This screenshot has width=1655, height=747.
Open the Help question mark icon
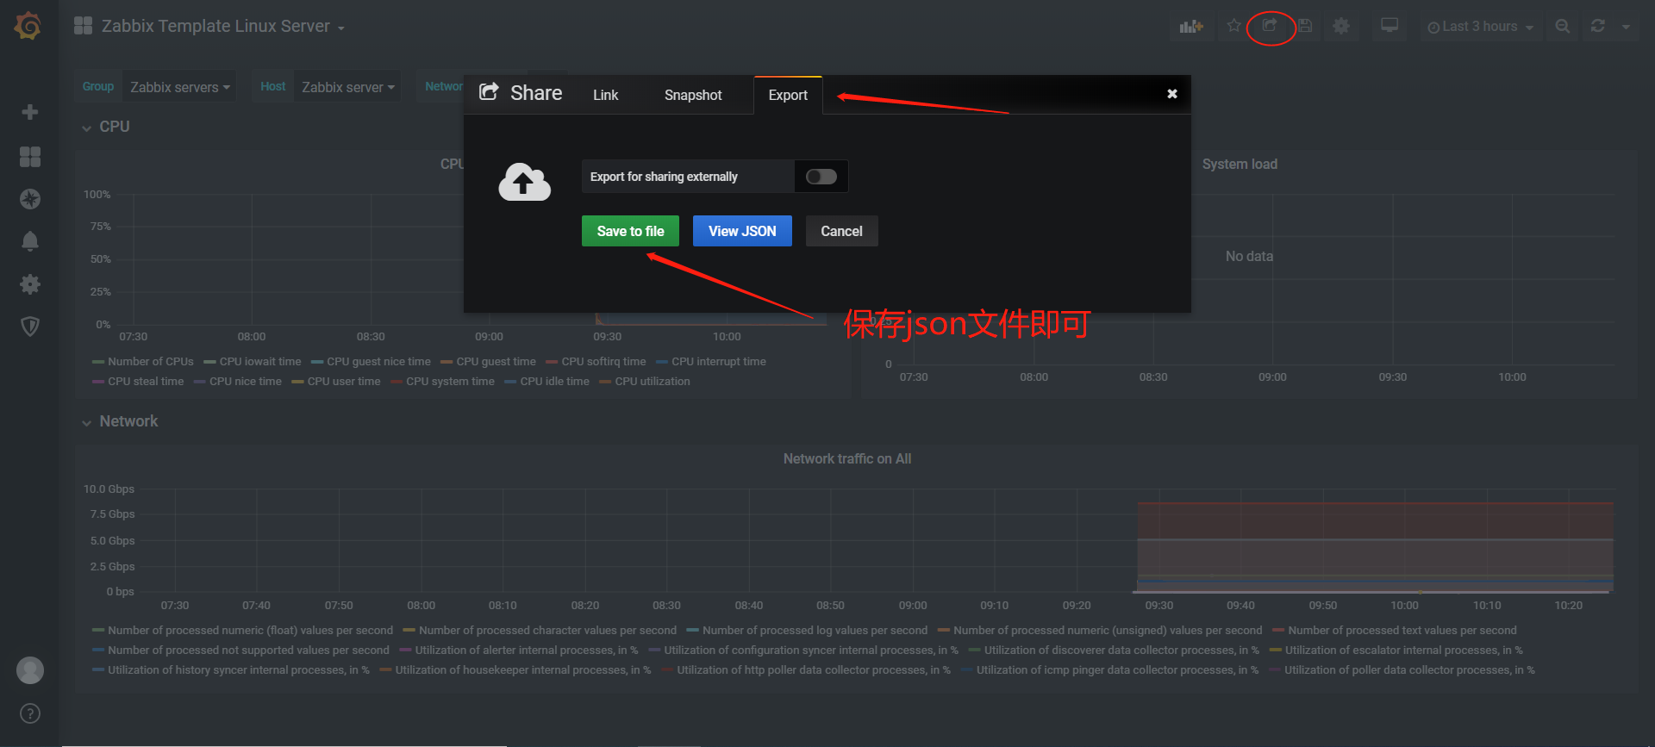pyautogui.click(x=30, y=713)
